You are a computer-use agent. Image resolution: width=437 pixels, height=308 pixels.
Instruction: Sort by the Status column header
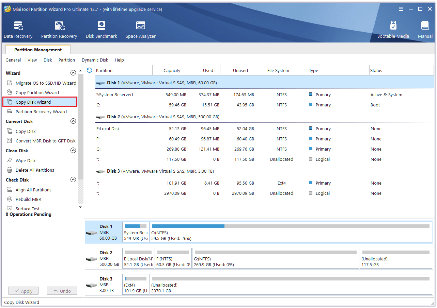pos(401,70)
